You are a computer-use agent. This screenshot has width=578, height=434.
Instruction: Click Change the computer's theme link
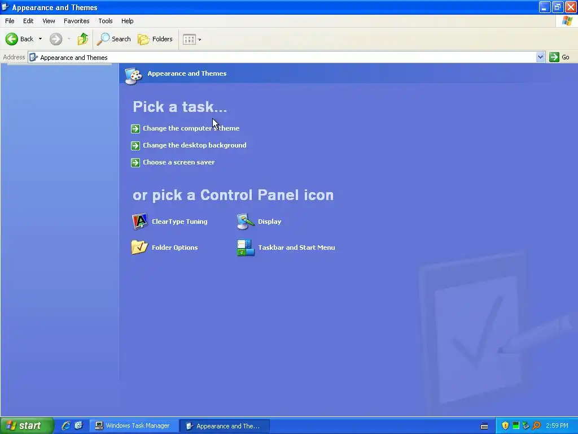click(191, 128)
